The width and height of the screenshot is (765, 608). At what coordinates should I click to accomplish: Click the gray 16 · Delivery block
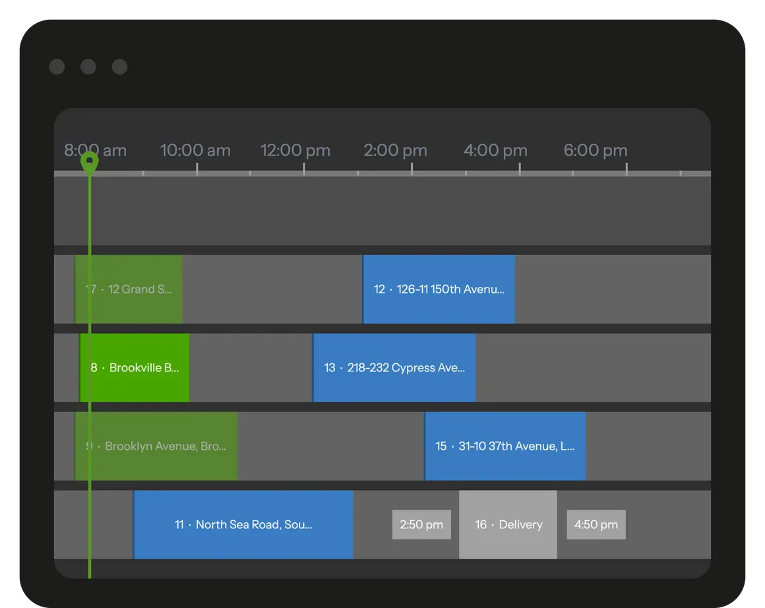pyautogui.click(x=508, y=525)
